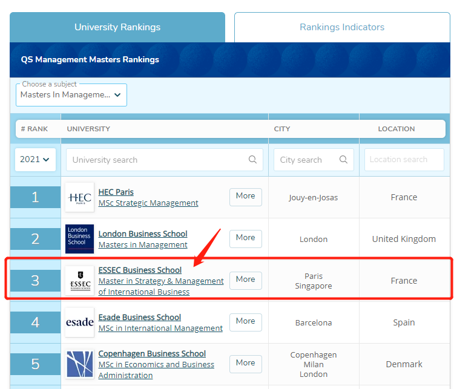454x389 pixels.
Task: Click the rank 3 number cell
Action: tap(35, 281)
